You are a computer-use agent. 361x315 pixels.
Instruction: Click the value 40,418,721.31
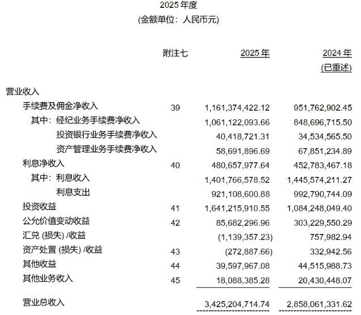pyautogui.click(x=243, y=137)
